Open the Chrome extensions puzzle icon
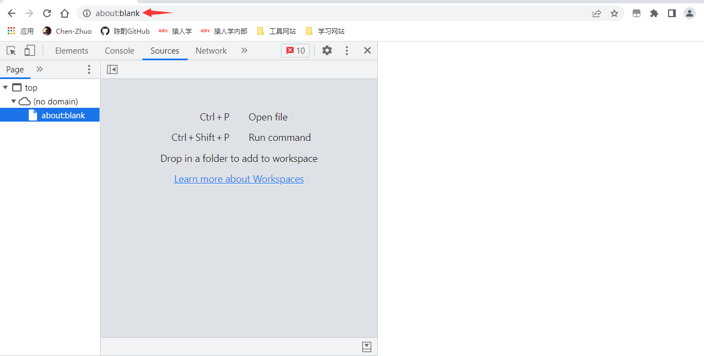This screenshot has width=704, height=356. [654, 13]
